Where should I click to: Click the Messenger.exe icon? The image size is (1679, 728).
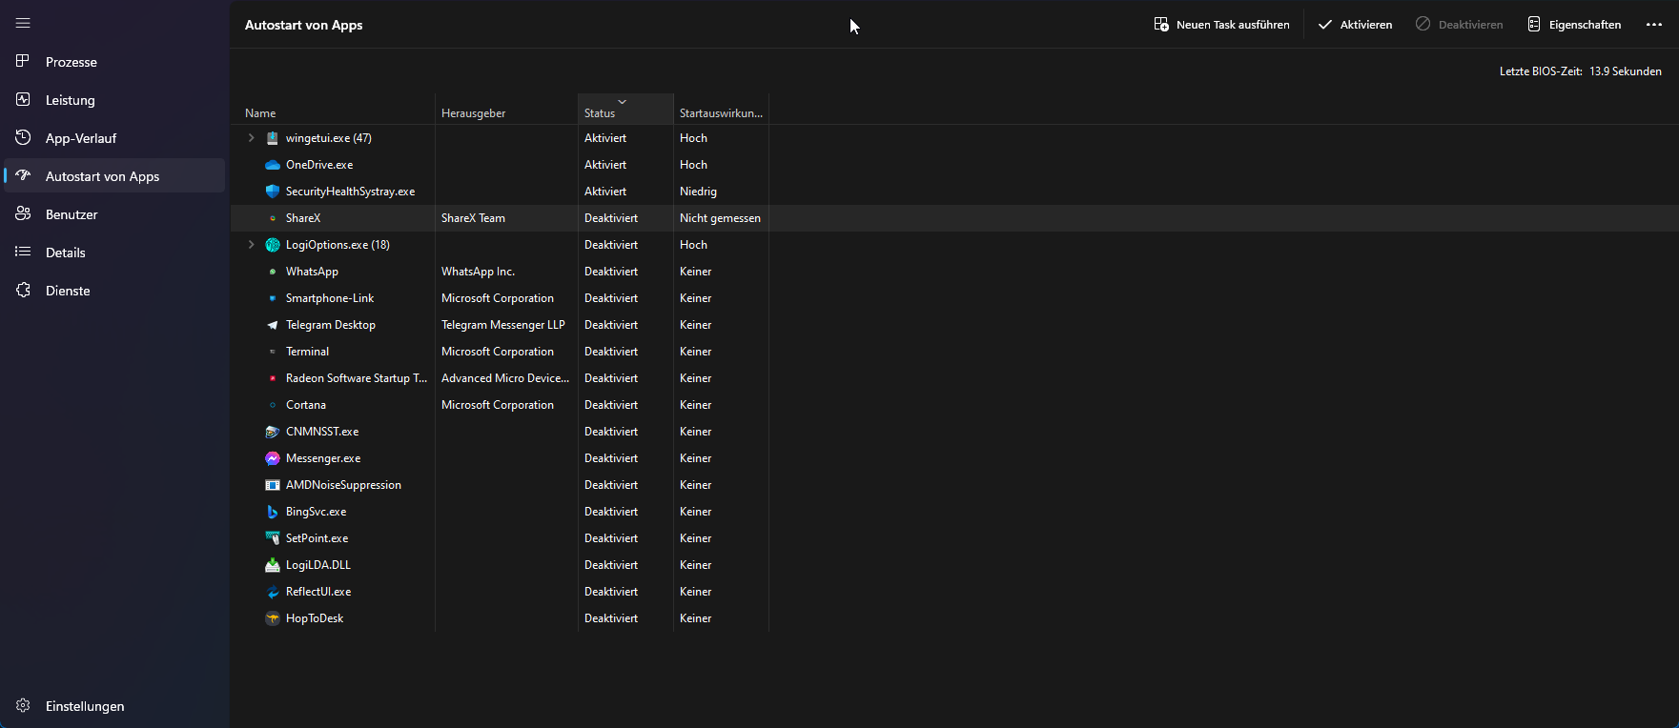click(x=273, y=458)
